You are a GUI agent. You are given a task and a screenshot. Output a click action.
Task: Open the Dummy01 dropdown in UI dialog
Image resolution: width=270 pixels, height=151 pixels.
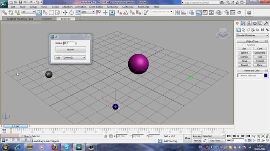pos(74,58)
